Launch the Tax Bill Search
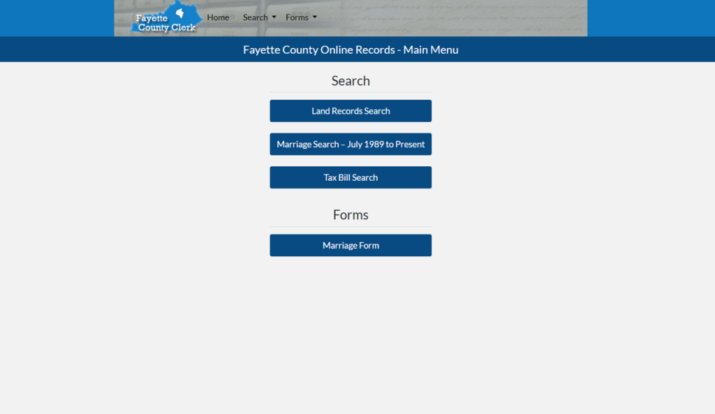This screenshot has height=414, width=715. point(351,177)
